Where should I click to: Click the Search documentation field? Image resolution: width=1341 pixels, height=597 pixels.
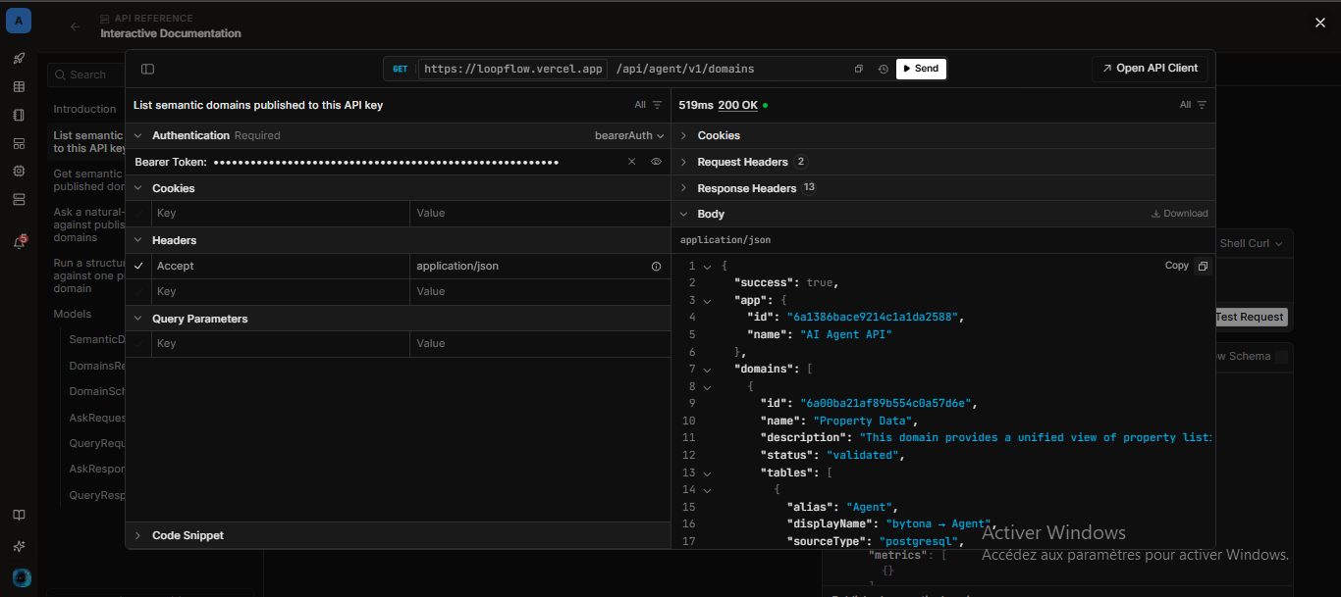point(87,75)
